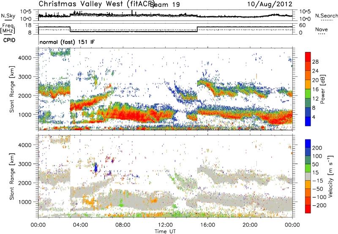Viewport: 338px width, 234px height.
Task: Click the '50' Velocity colorbar value
Action: pyautogui.click(x=315, y=164)
